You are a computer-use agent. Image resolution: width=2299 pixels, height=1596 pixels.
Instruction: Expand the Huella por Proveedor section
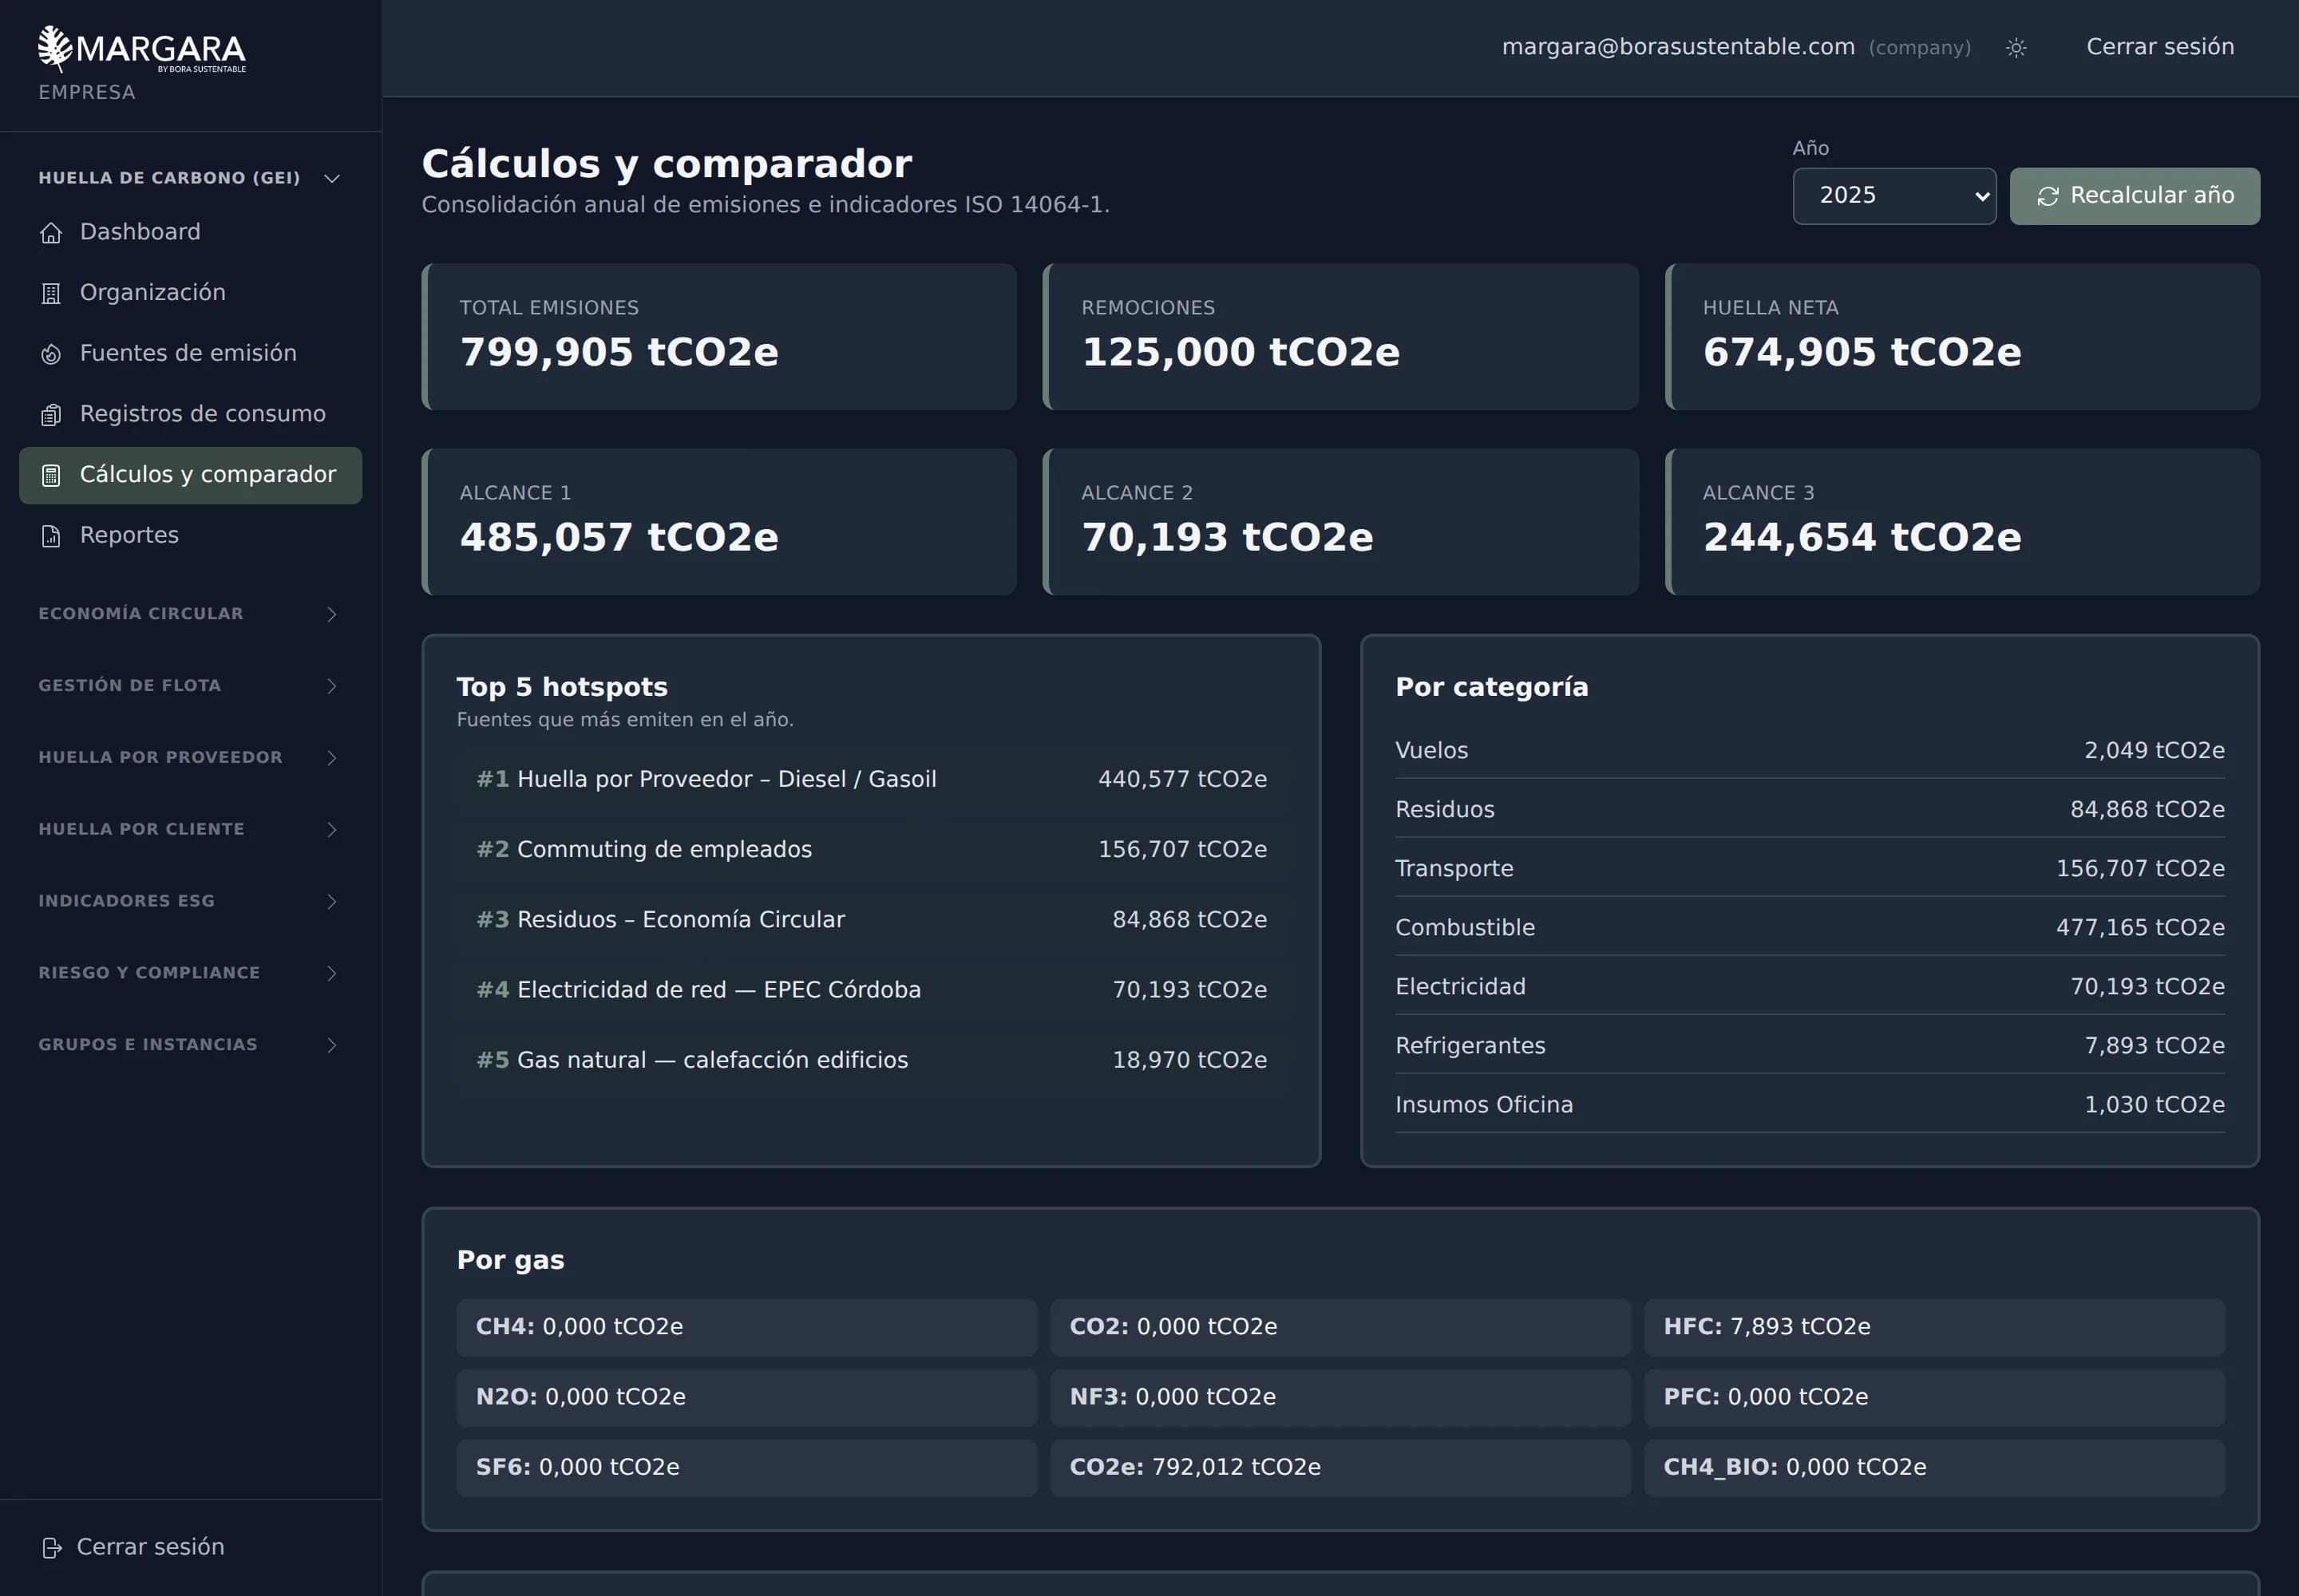(190, 757)
